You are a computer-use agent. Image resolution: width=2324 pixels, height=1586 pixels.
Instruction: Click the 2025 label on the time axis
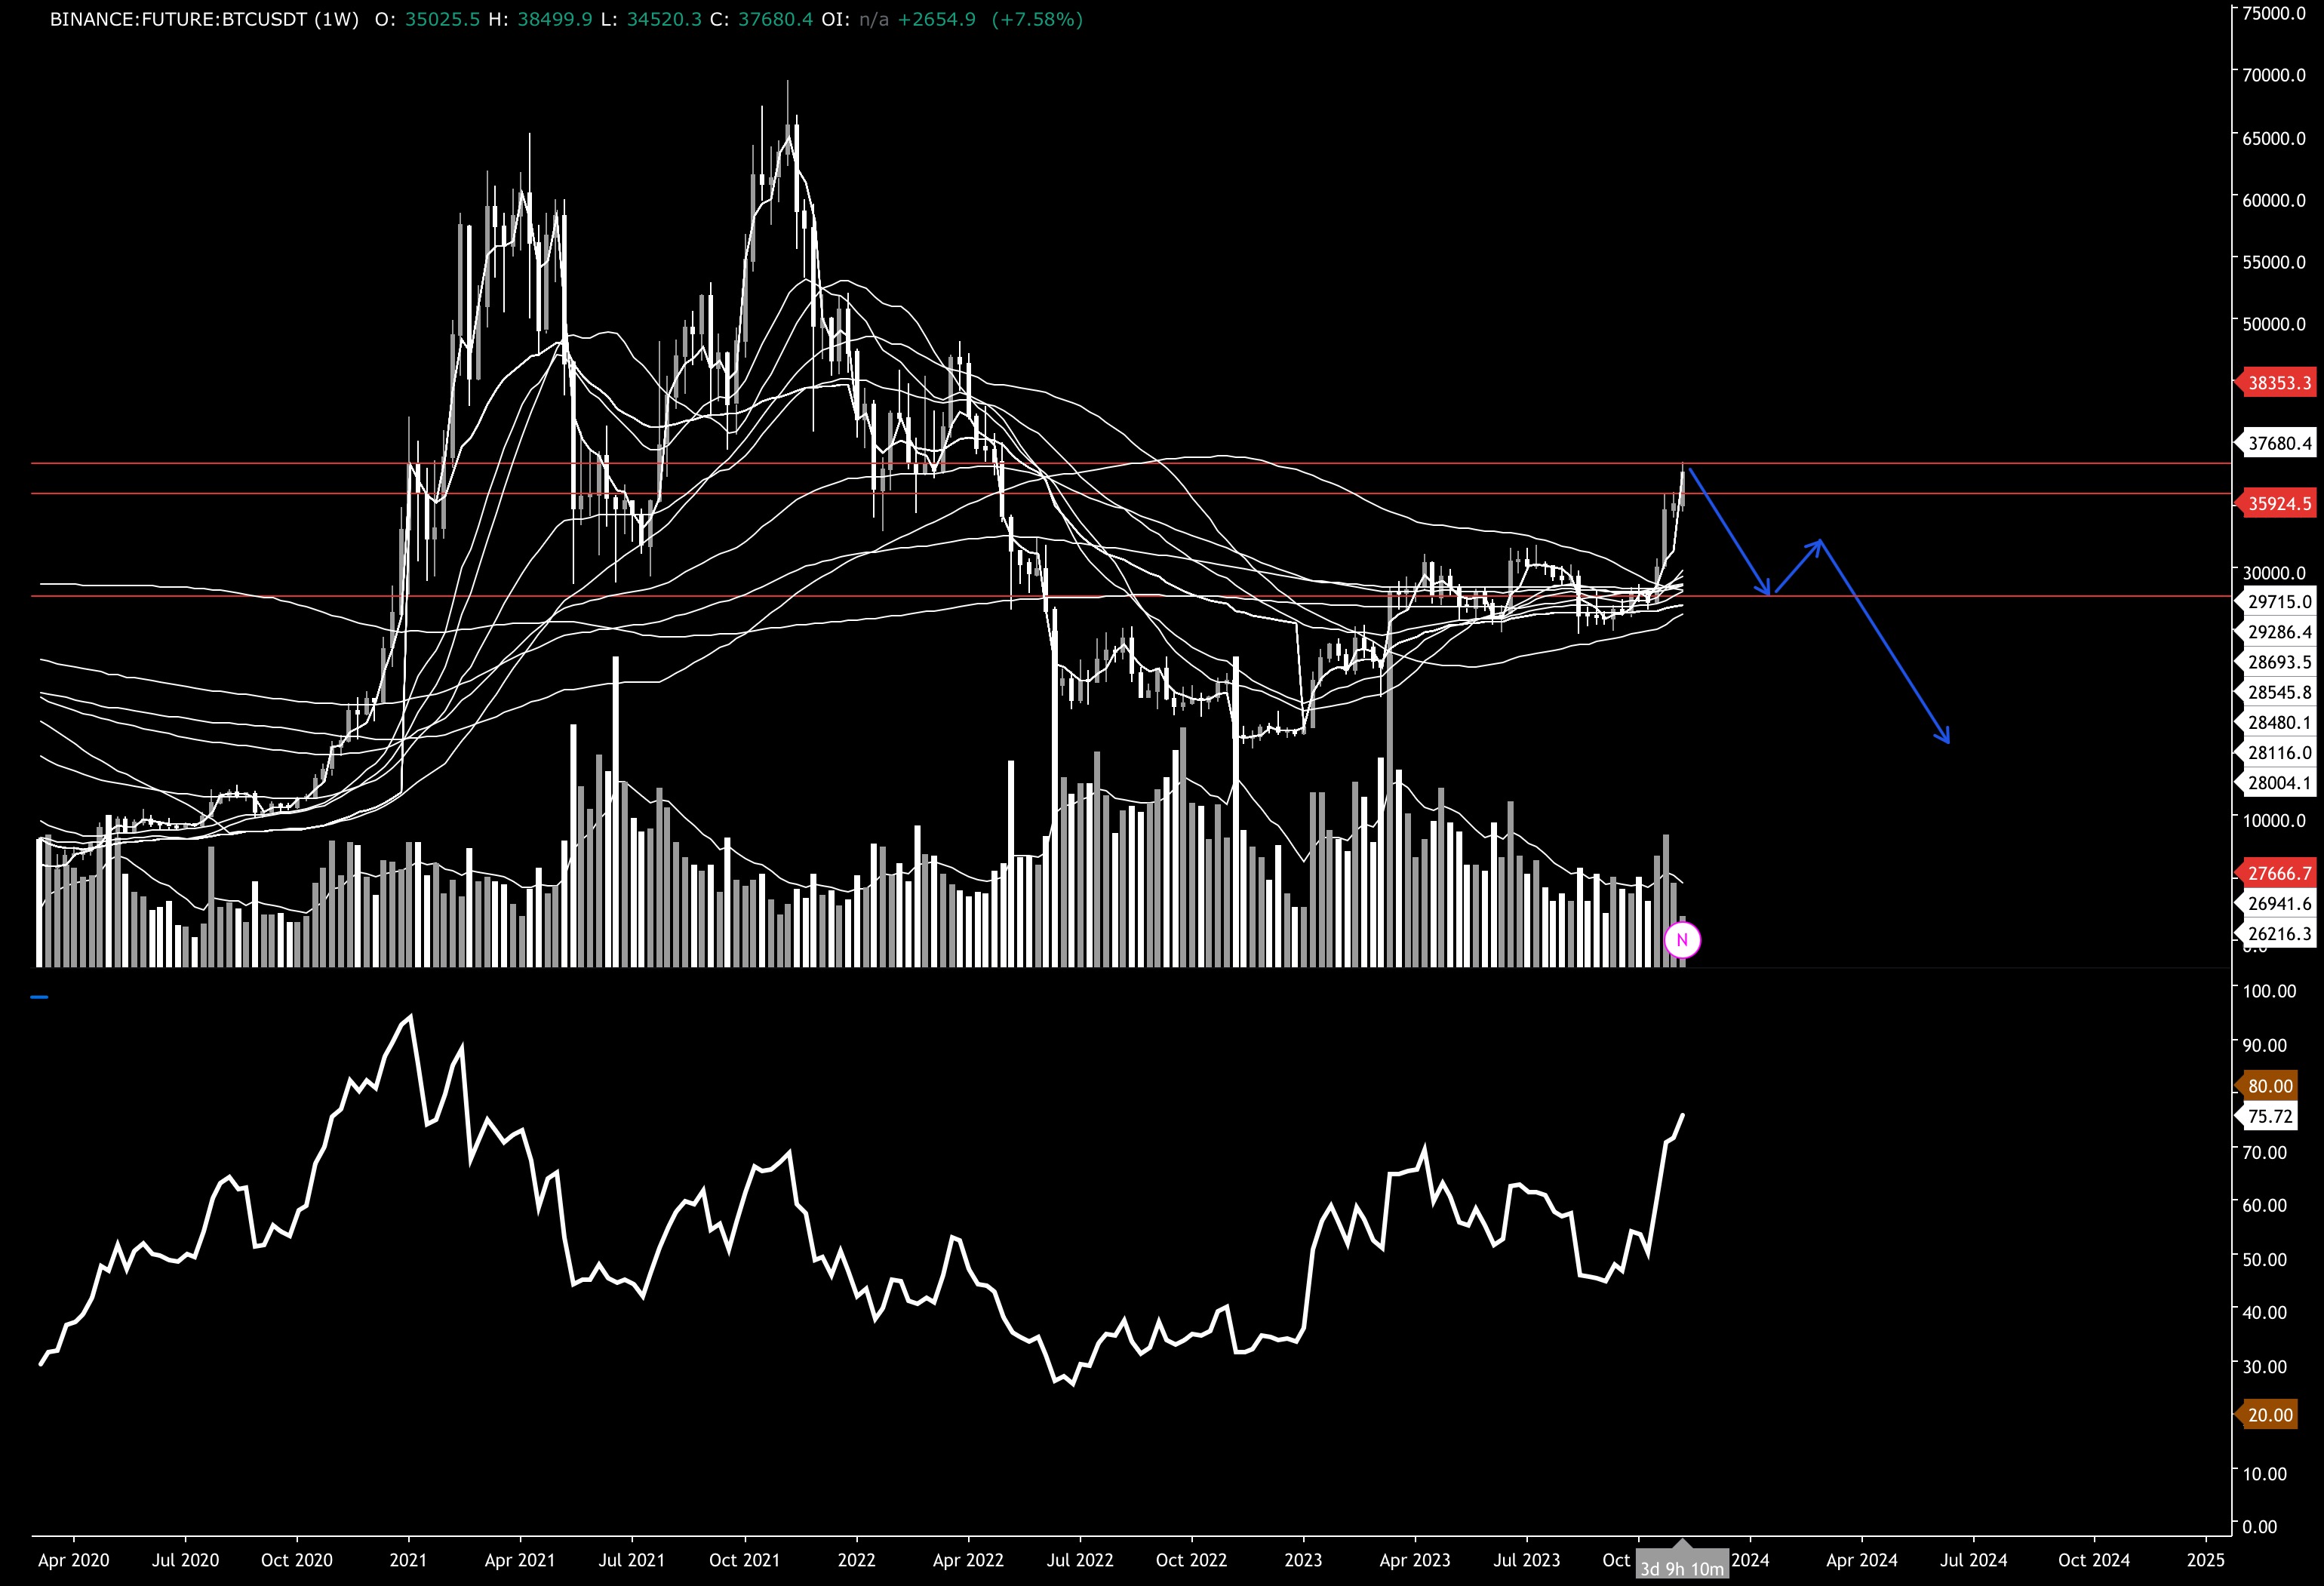2206,1560
